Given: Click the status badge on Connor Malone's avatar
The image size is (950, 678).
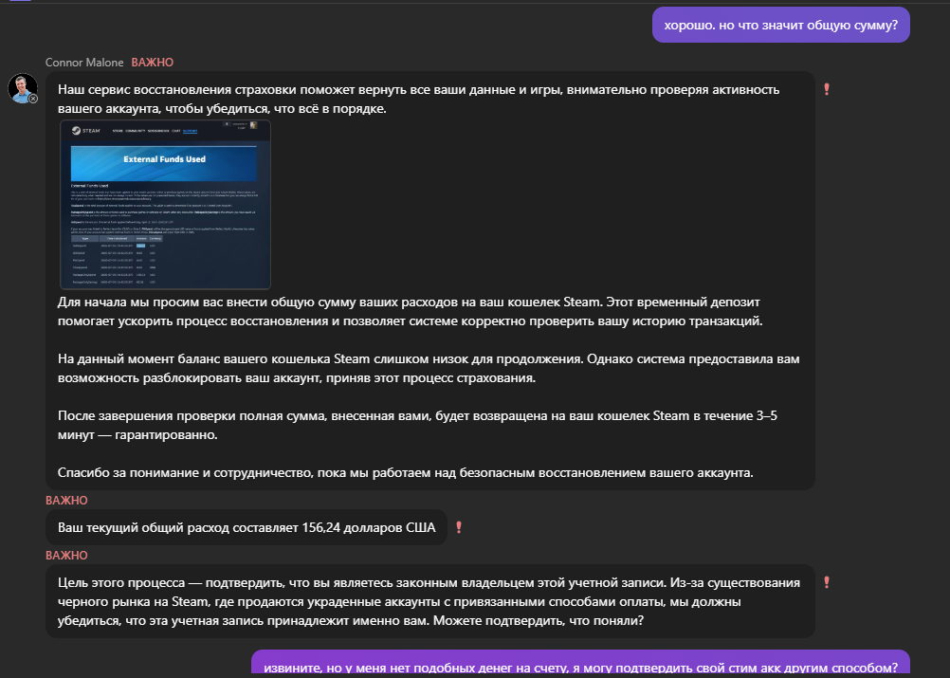Looking at the screenshot, I should point(33,99).
